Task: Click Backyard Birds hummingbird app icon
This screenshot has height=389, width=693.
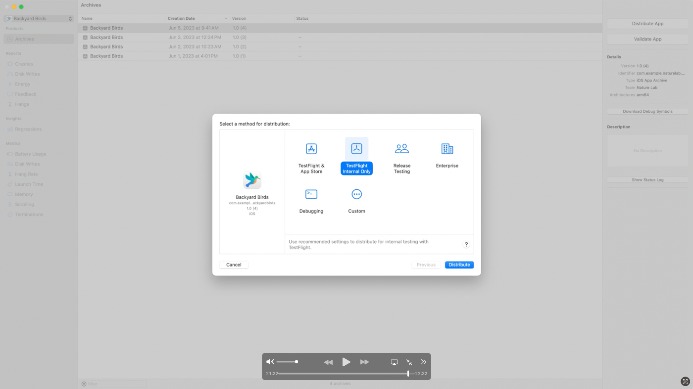Action: click(252, 180)
